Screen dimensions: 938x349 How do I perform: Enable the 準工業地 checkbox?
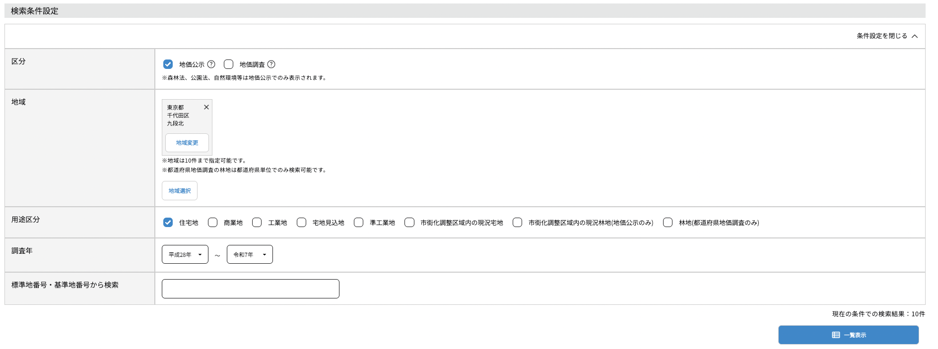358,223
